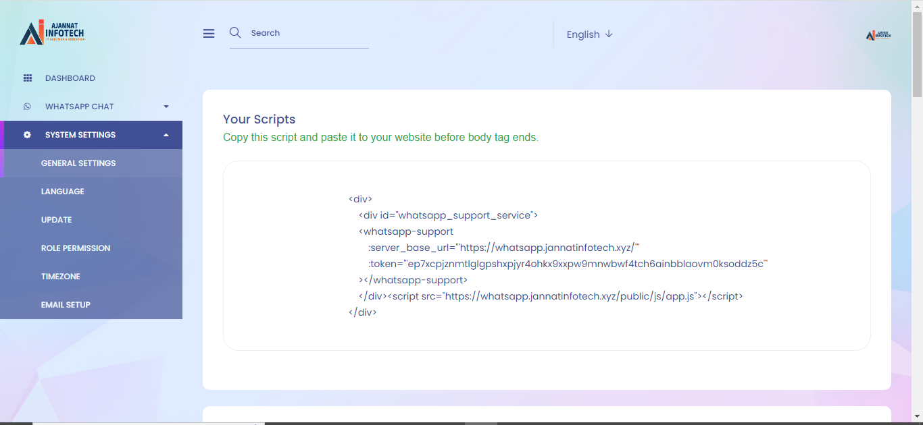
Task: Select the Timezone submenu item
Action: [61, 277]
